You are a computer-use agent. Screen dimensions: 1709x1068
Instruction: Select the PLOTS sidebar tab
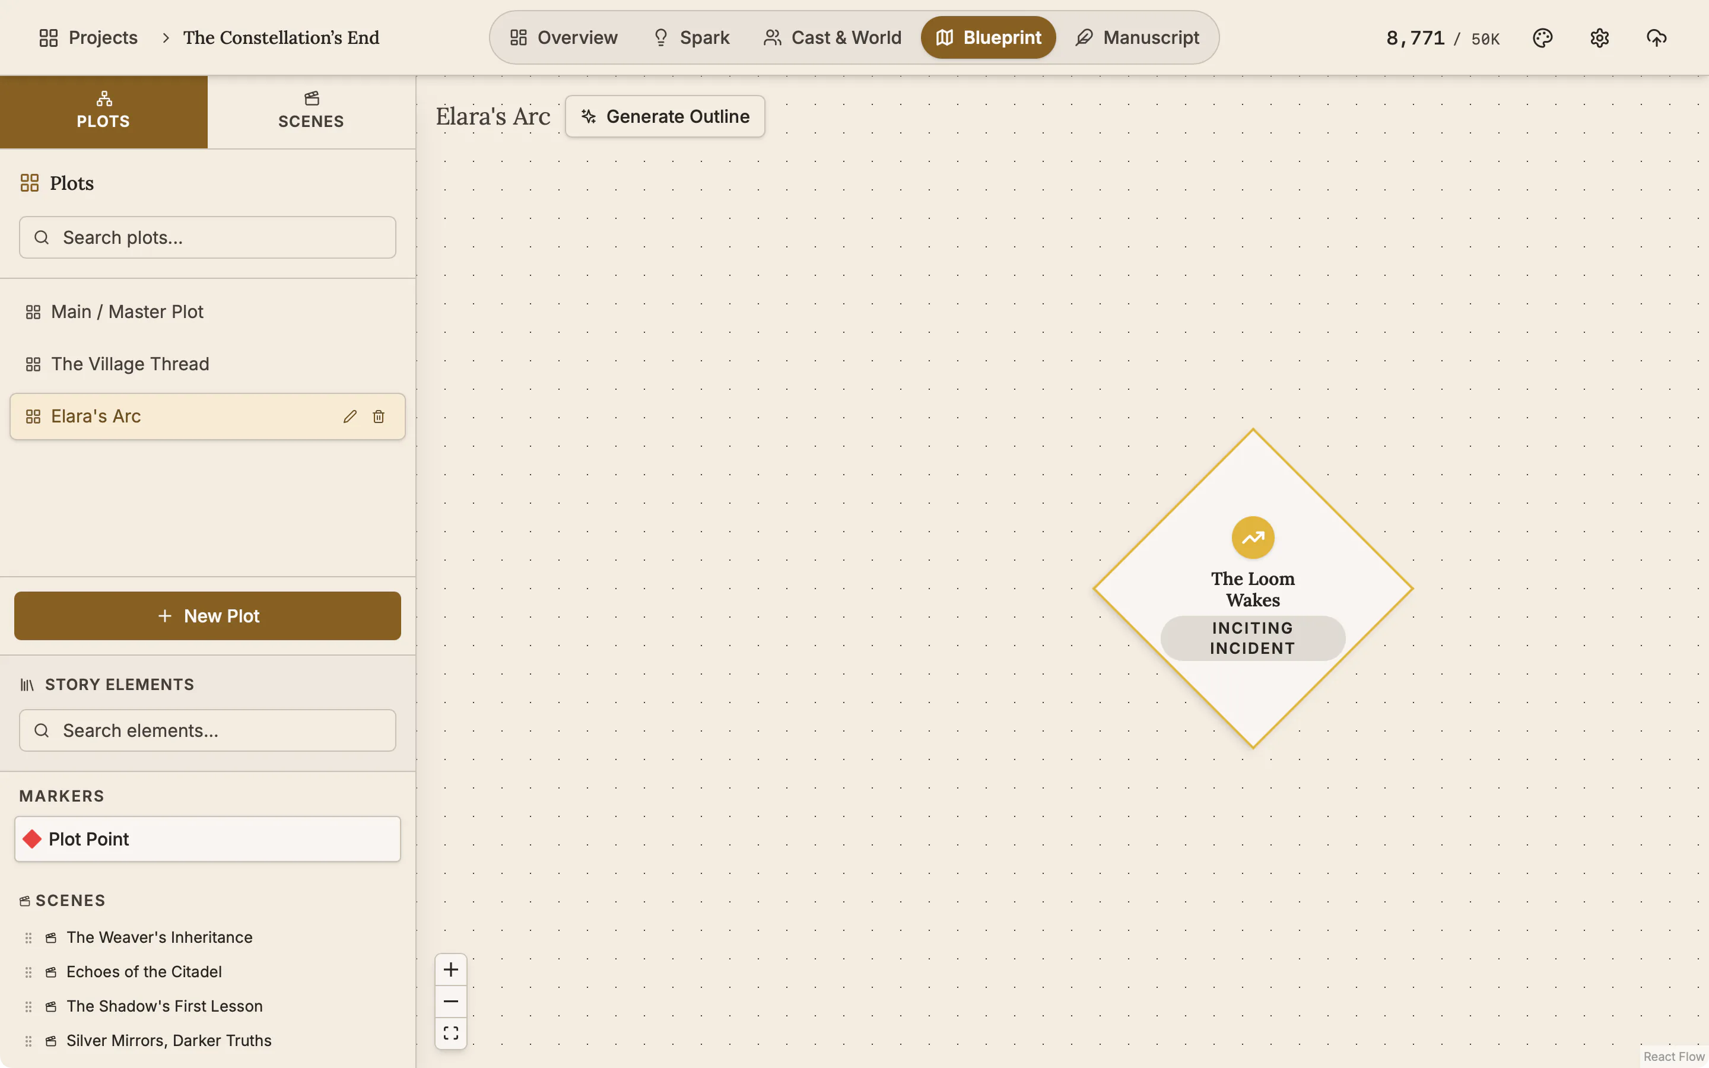(x=104, y=112)
